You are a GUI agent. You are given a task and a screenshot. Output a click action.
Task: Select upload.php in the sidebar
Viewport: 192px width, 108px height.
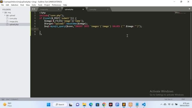pos(14,25)
